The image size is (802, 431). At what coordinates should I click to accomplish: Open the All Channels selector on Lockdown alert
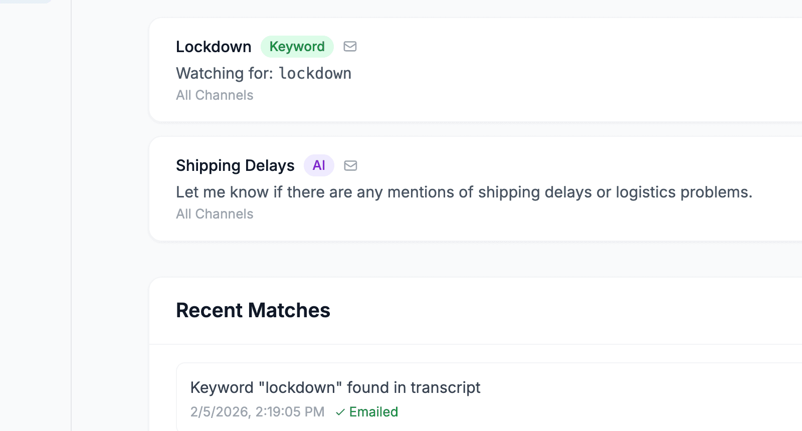point(215,95)
